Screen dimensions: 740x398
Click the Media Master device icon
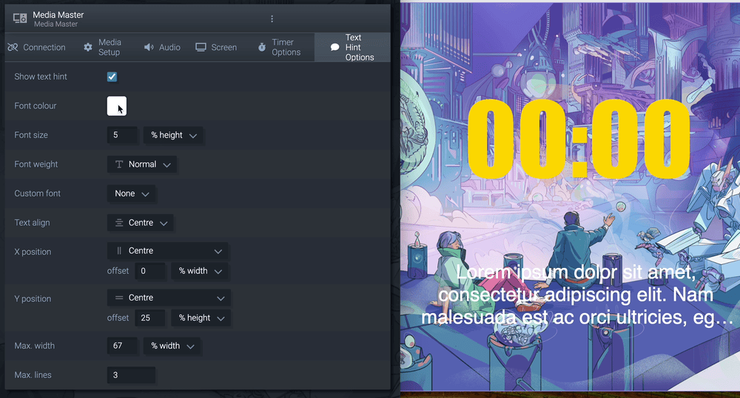click(x=20, y=19)
